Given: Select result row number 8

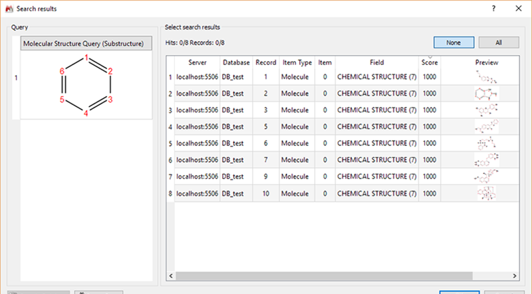Looking at the screenshot, I should tap(170, 193).
